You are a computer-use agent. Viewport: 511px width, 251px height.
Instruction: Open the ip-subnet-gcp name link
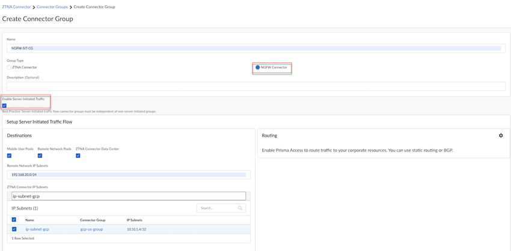pos(36,229)
